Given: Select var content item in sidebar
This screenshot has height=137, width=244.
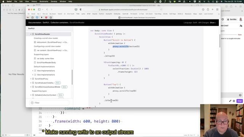Looking at the screenshot, I should 52,50.
